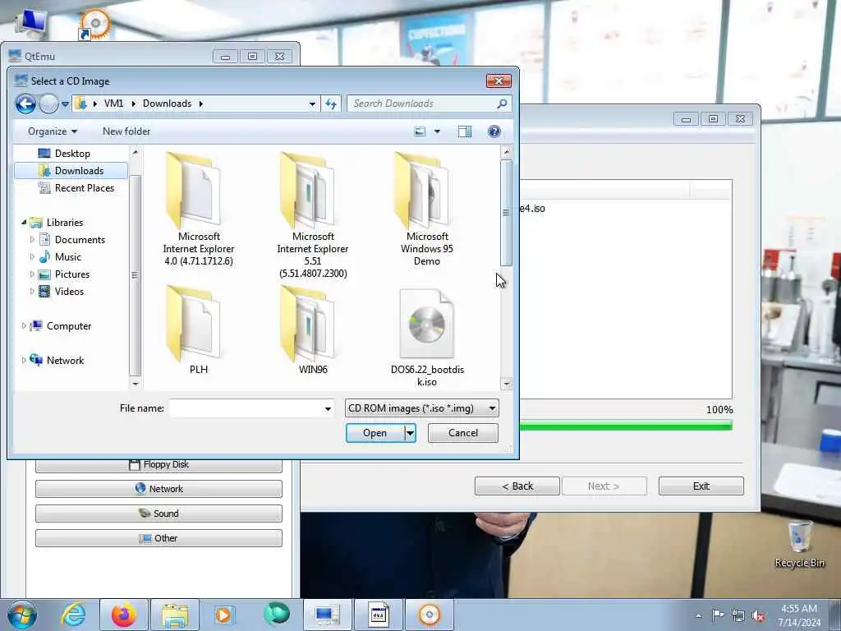Open the Network section in QtEmu
Viewport: 841px width, 631px height.
coord(159,489)
